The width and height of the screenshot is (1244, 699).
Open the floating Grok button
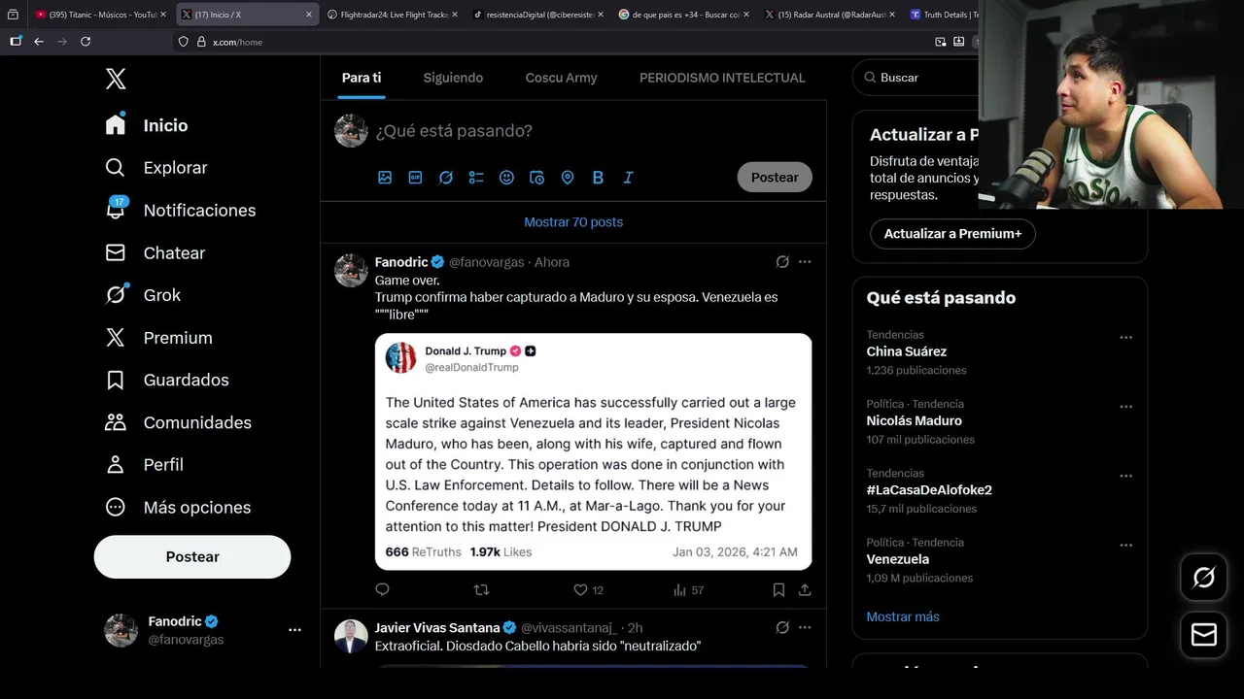click(1204, 578)
